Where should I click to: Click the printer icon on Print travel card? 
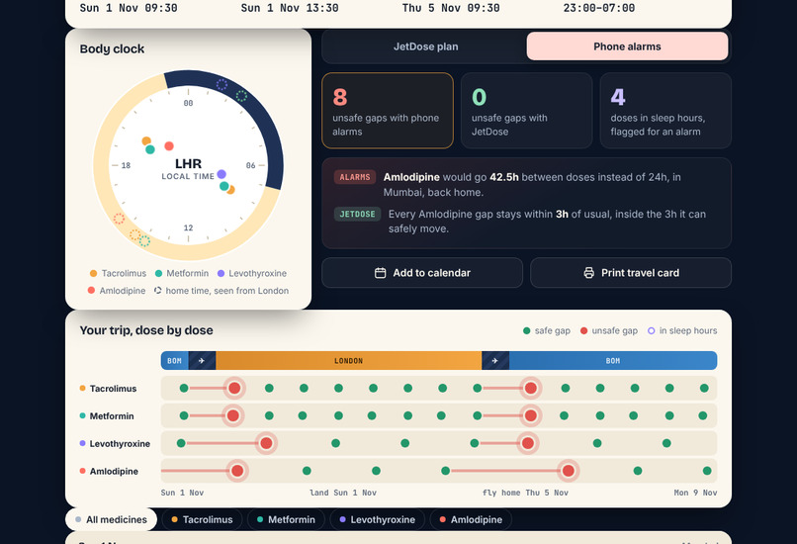tap(588, 273)
